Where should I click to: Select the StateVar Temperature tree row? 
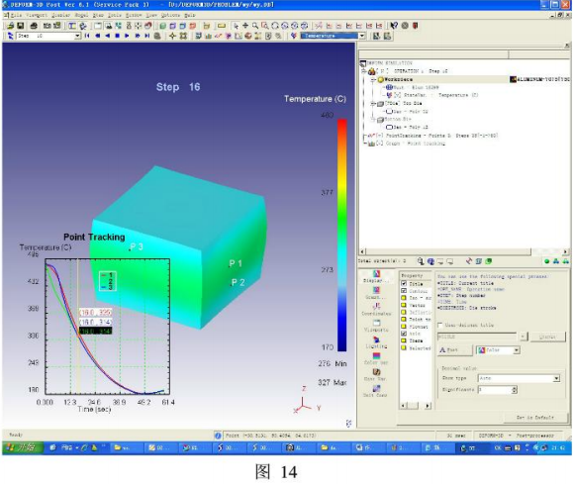pos(432,95)
